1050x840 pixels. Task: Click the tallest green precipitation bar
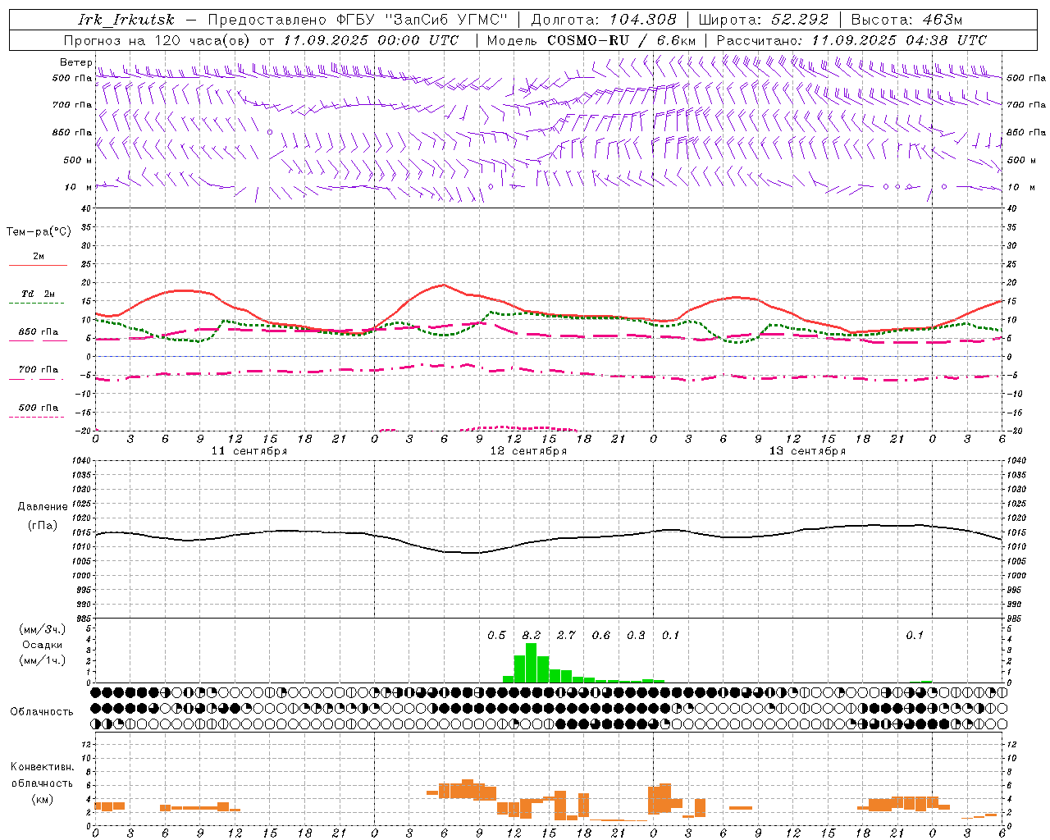pos(531,663)
